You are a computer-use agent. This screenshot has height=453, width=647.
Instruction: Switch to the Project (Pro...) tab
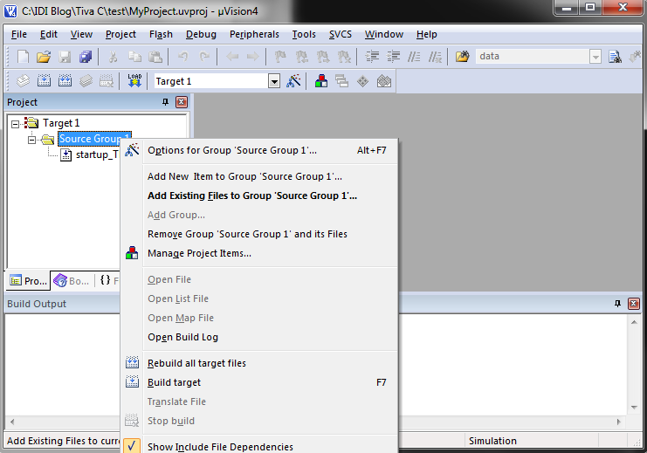[29, 281]
